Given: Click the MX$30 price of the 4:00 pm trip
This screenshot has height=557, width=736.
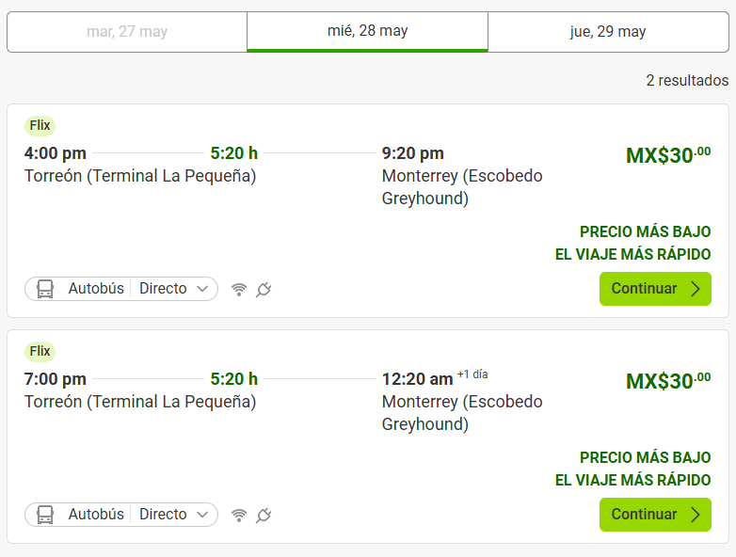Looking at the screenshot, I should pos(667,155).
